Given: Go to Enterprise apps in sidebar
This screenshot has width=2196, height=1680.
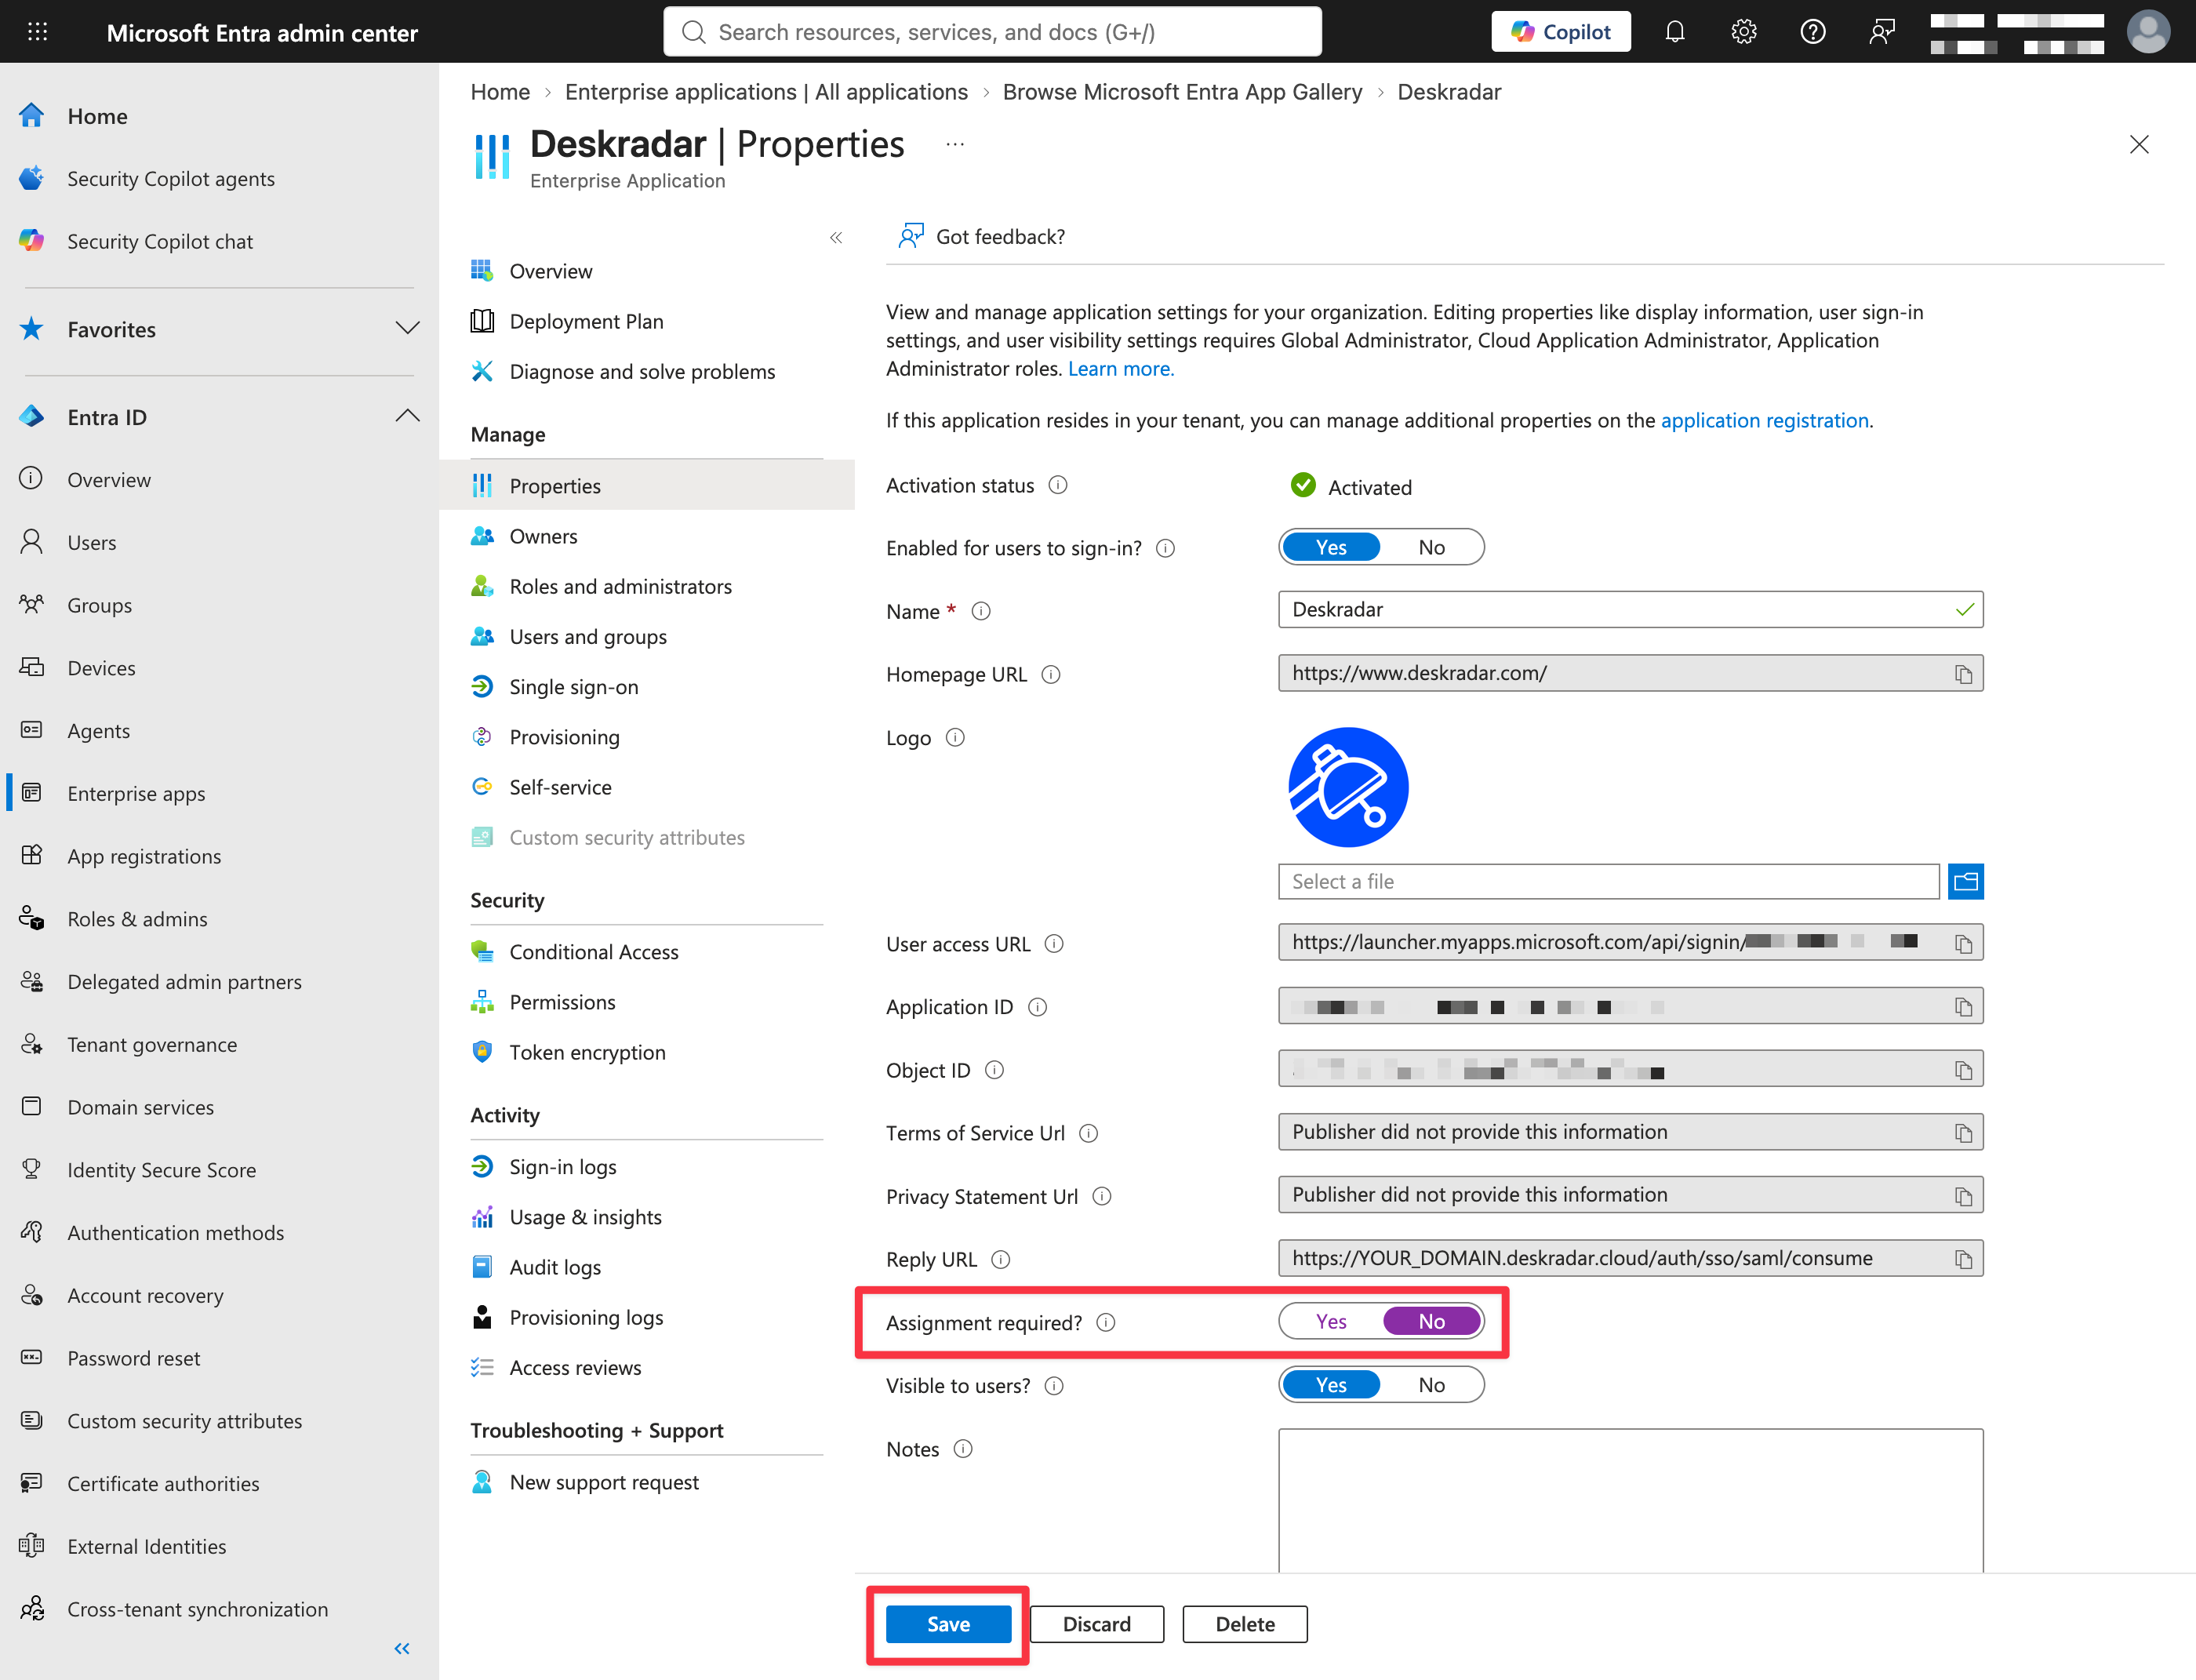Looking at the screenshot, I should tap(136, 793).
